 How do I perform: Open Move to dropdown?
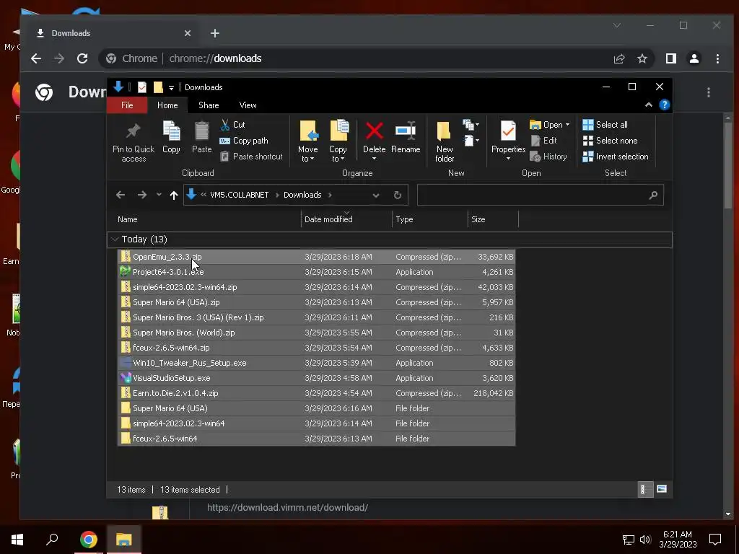click(307, 141)
